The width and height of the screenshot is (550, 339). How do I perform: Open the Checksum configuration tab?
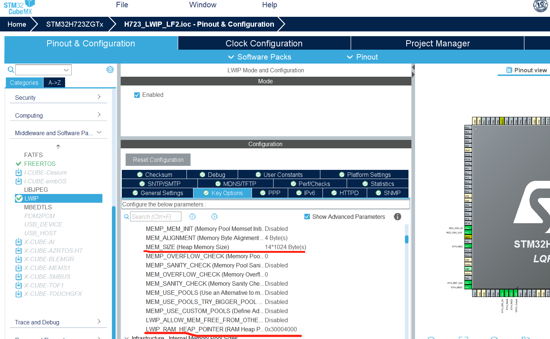pos(154,175)
